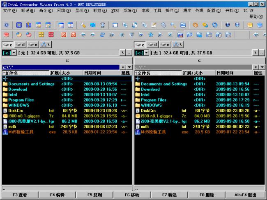
Task: Open the left panel drive dropdown list
Action: pyautogui.click(x=14, y=53)
